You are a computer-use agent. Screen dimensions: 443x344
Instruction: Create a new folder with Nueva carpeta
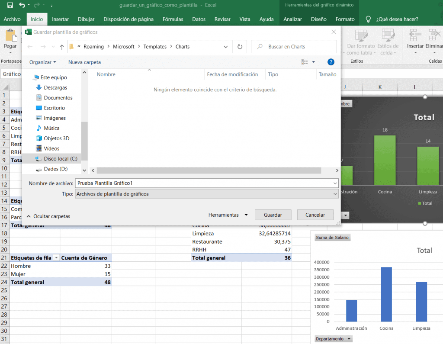(x=84, y=62)
